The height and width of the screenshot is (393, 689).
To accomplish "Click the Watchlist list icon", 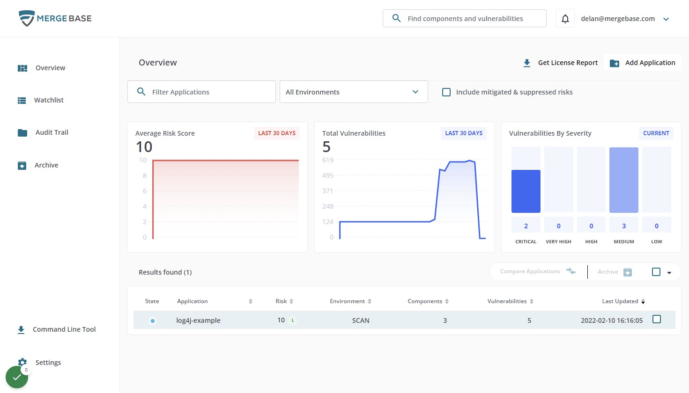I will (x=22, y=101).
